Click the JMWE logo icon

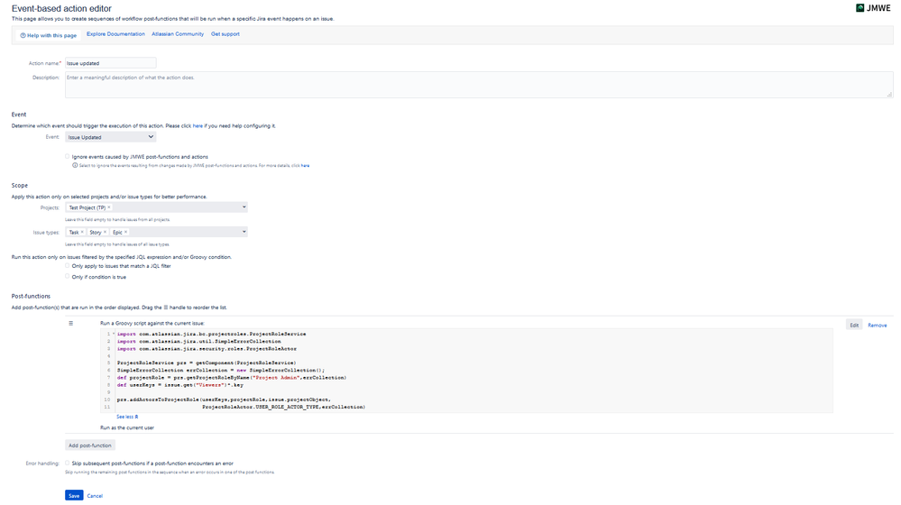(x=860, y=8)
